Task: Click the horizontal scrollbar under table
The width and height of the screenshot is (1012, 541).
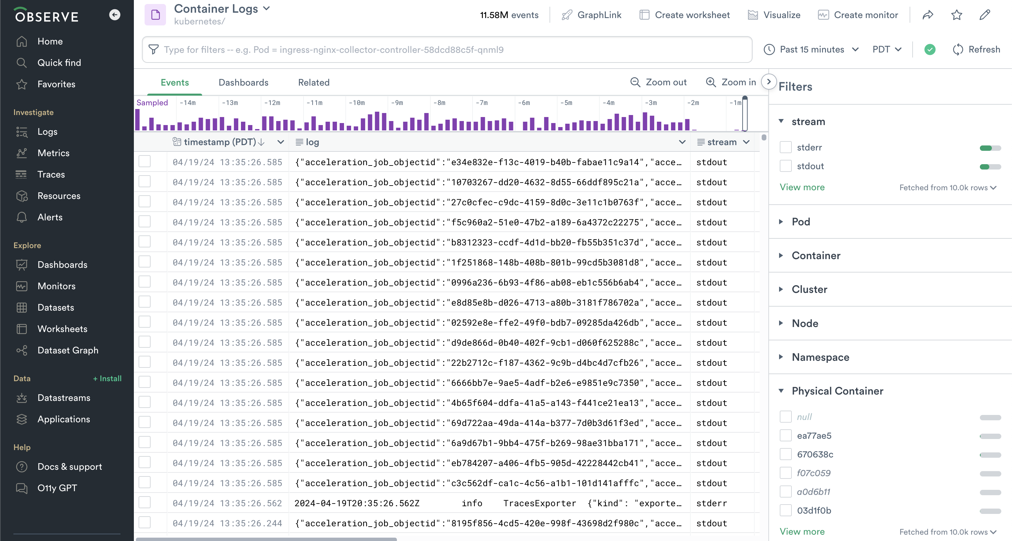Action: (266, 539)
